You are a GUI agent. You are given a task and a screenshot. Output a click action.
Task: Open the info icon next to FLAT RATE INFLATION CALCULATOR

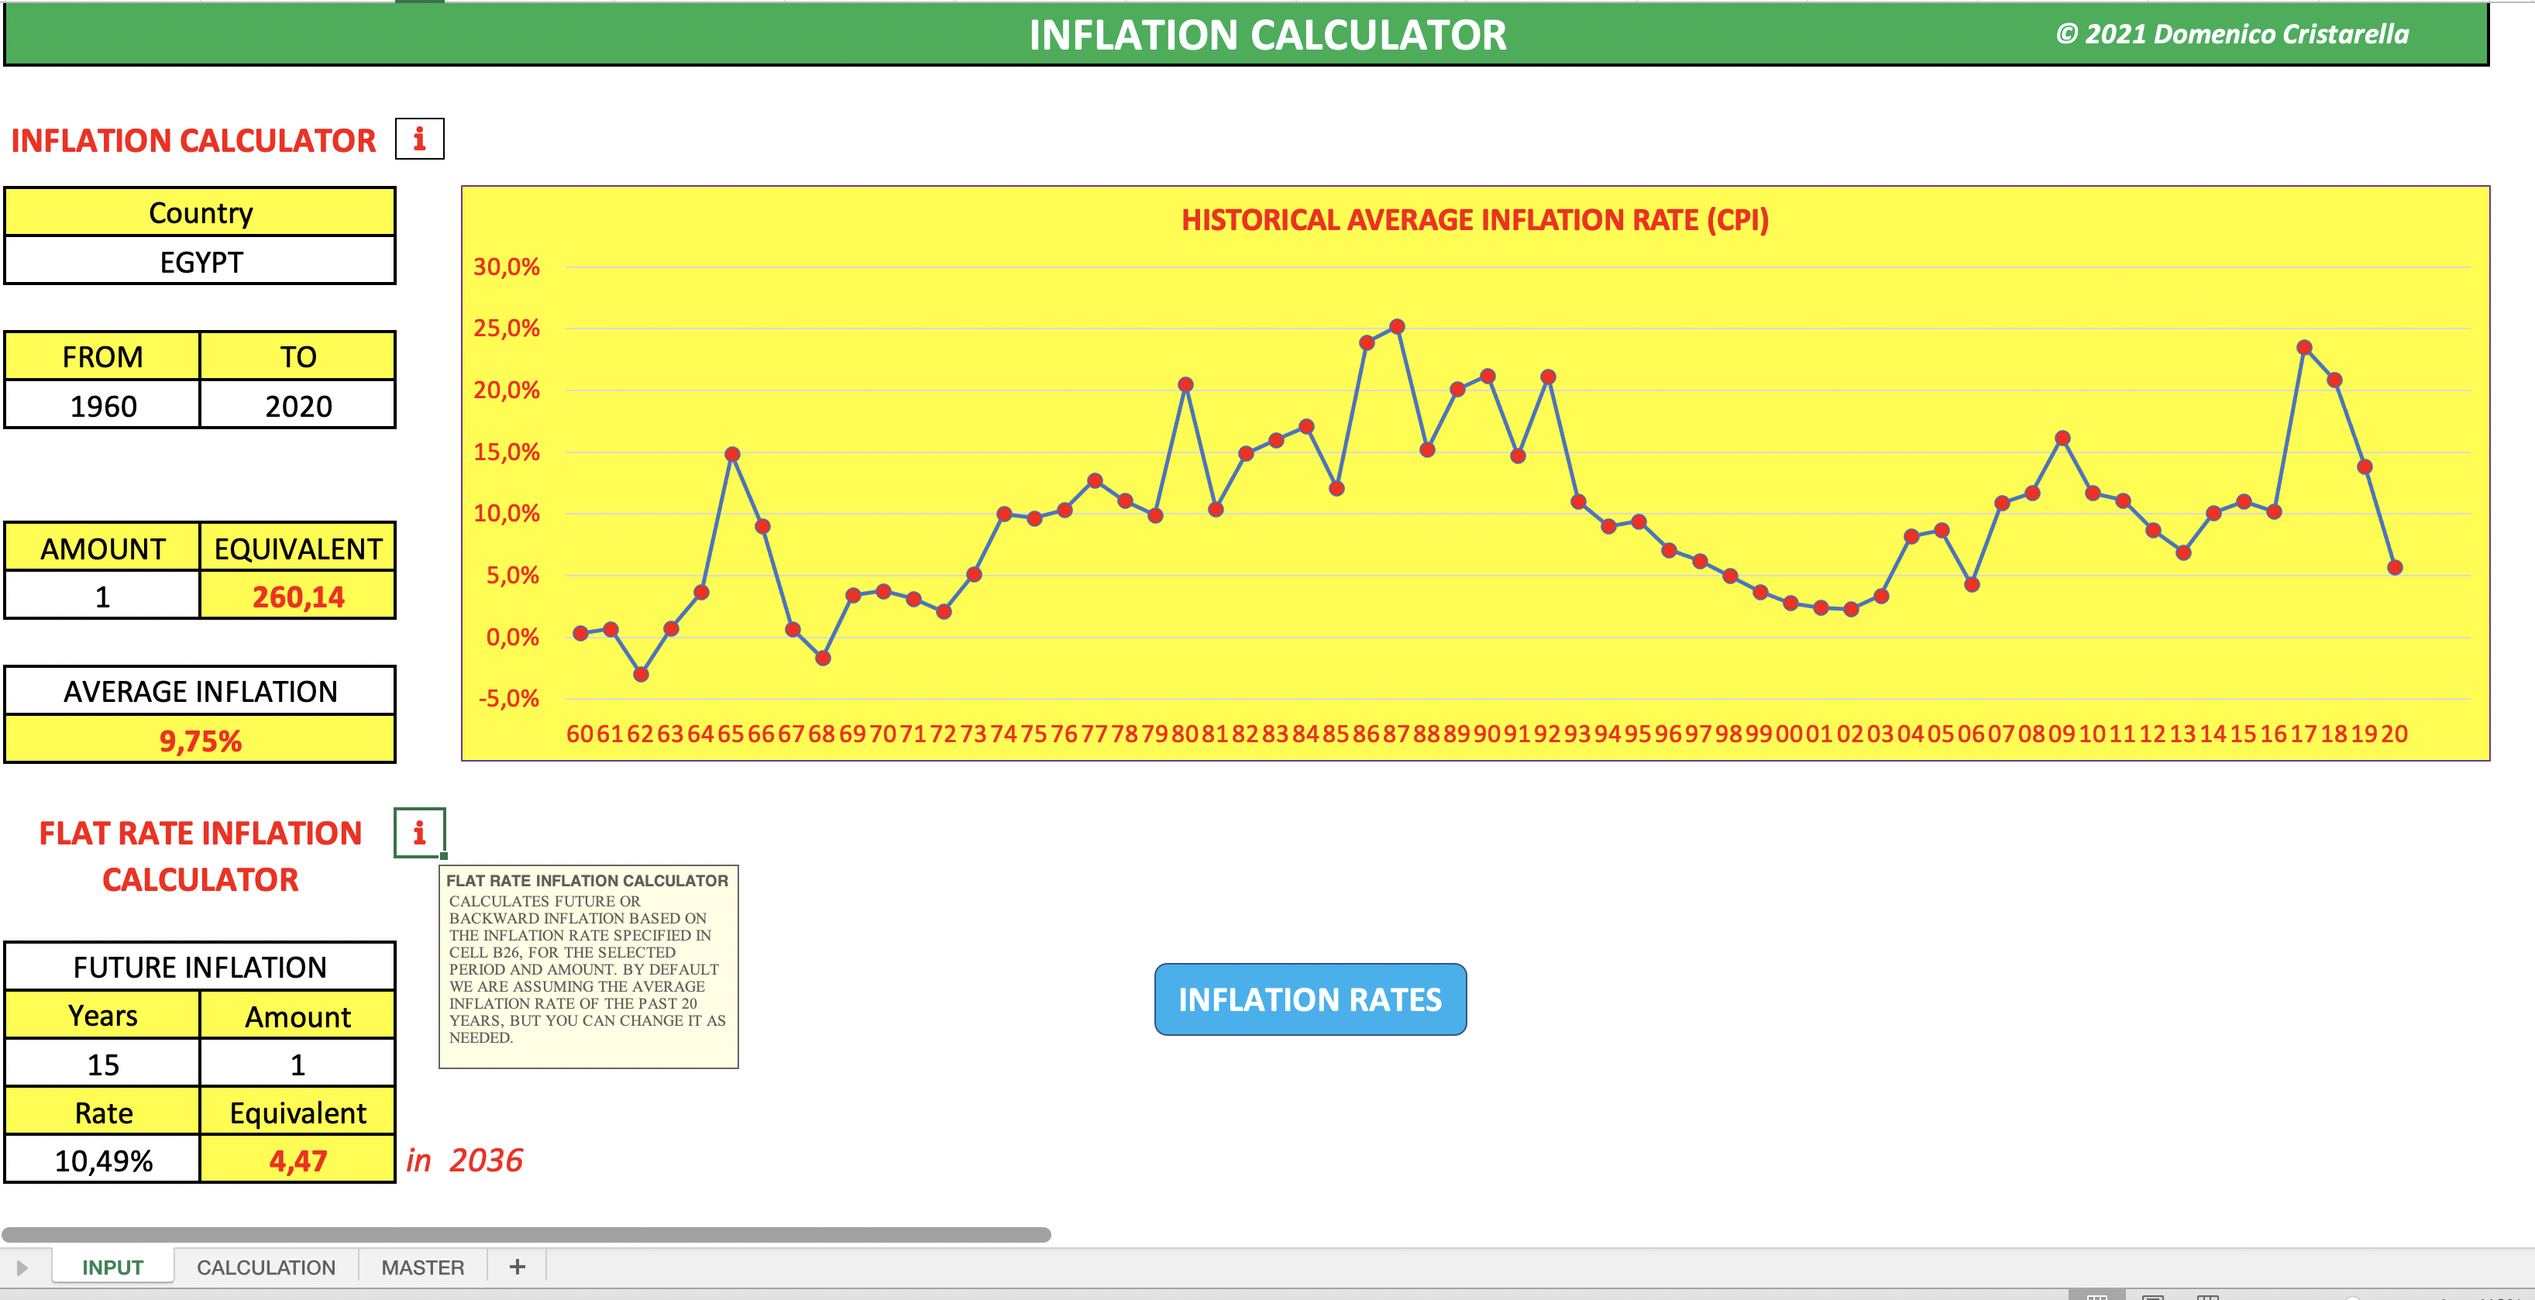(419, 834)
